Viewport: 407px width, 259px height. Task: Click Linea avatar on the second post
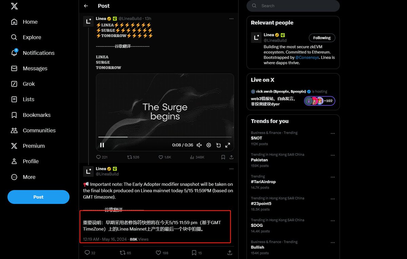point(89,171)
